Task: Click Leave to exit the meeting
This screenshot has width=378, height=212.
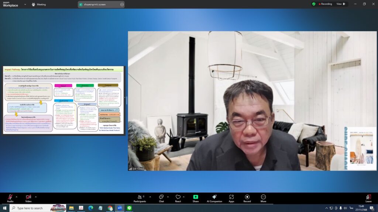Action: (368, 198)
